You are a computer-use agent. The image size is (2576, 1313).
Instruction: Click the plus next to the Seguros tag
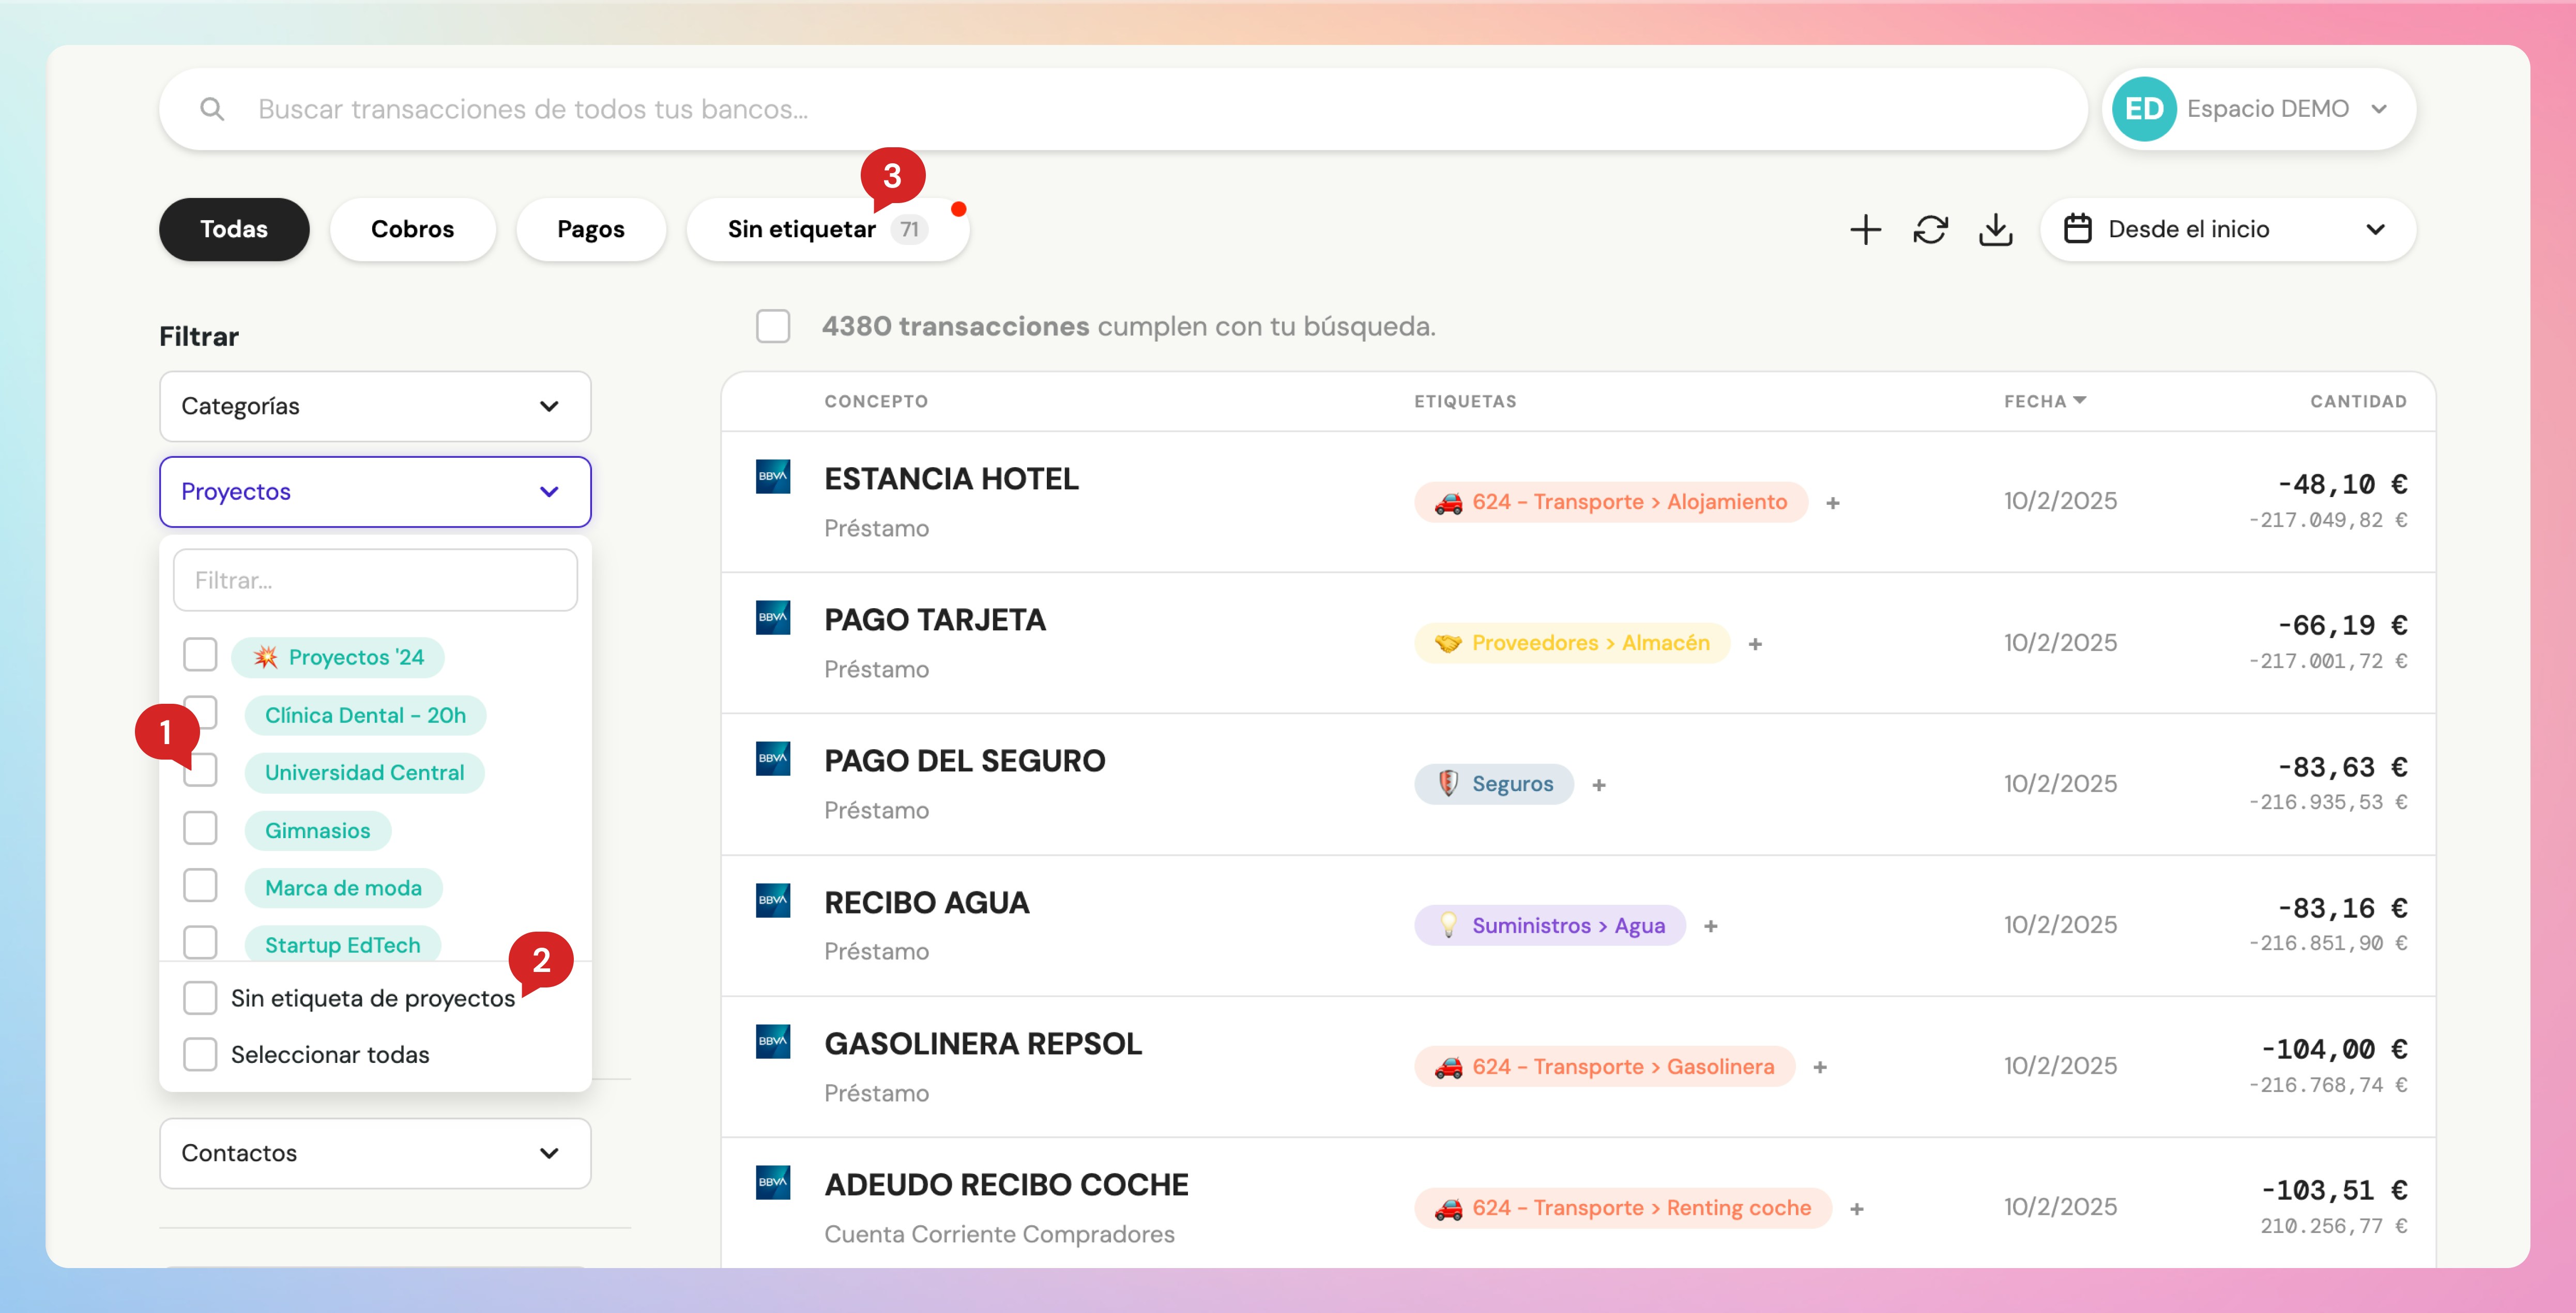point(1599,785)
